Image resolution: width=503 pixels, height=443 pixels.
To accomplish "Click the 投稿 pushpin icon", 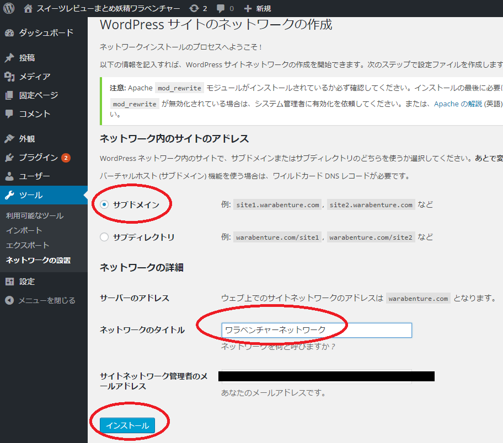I will click(x=9, y=58).
